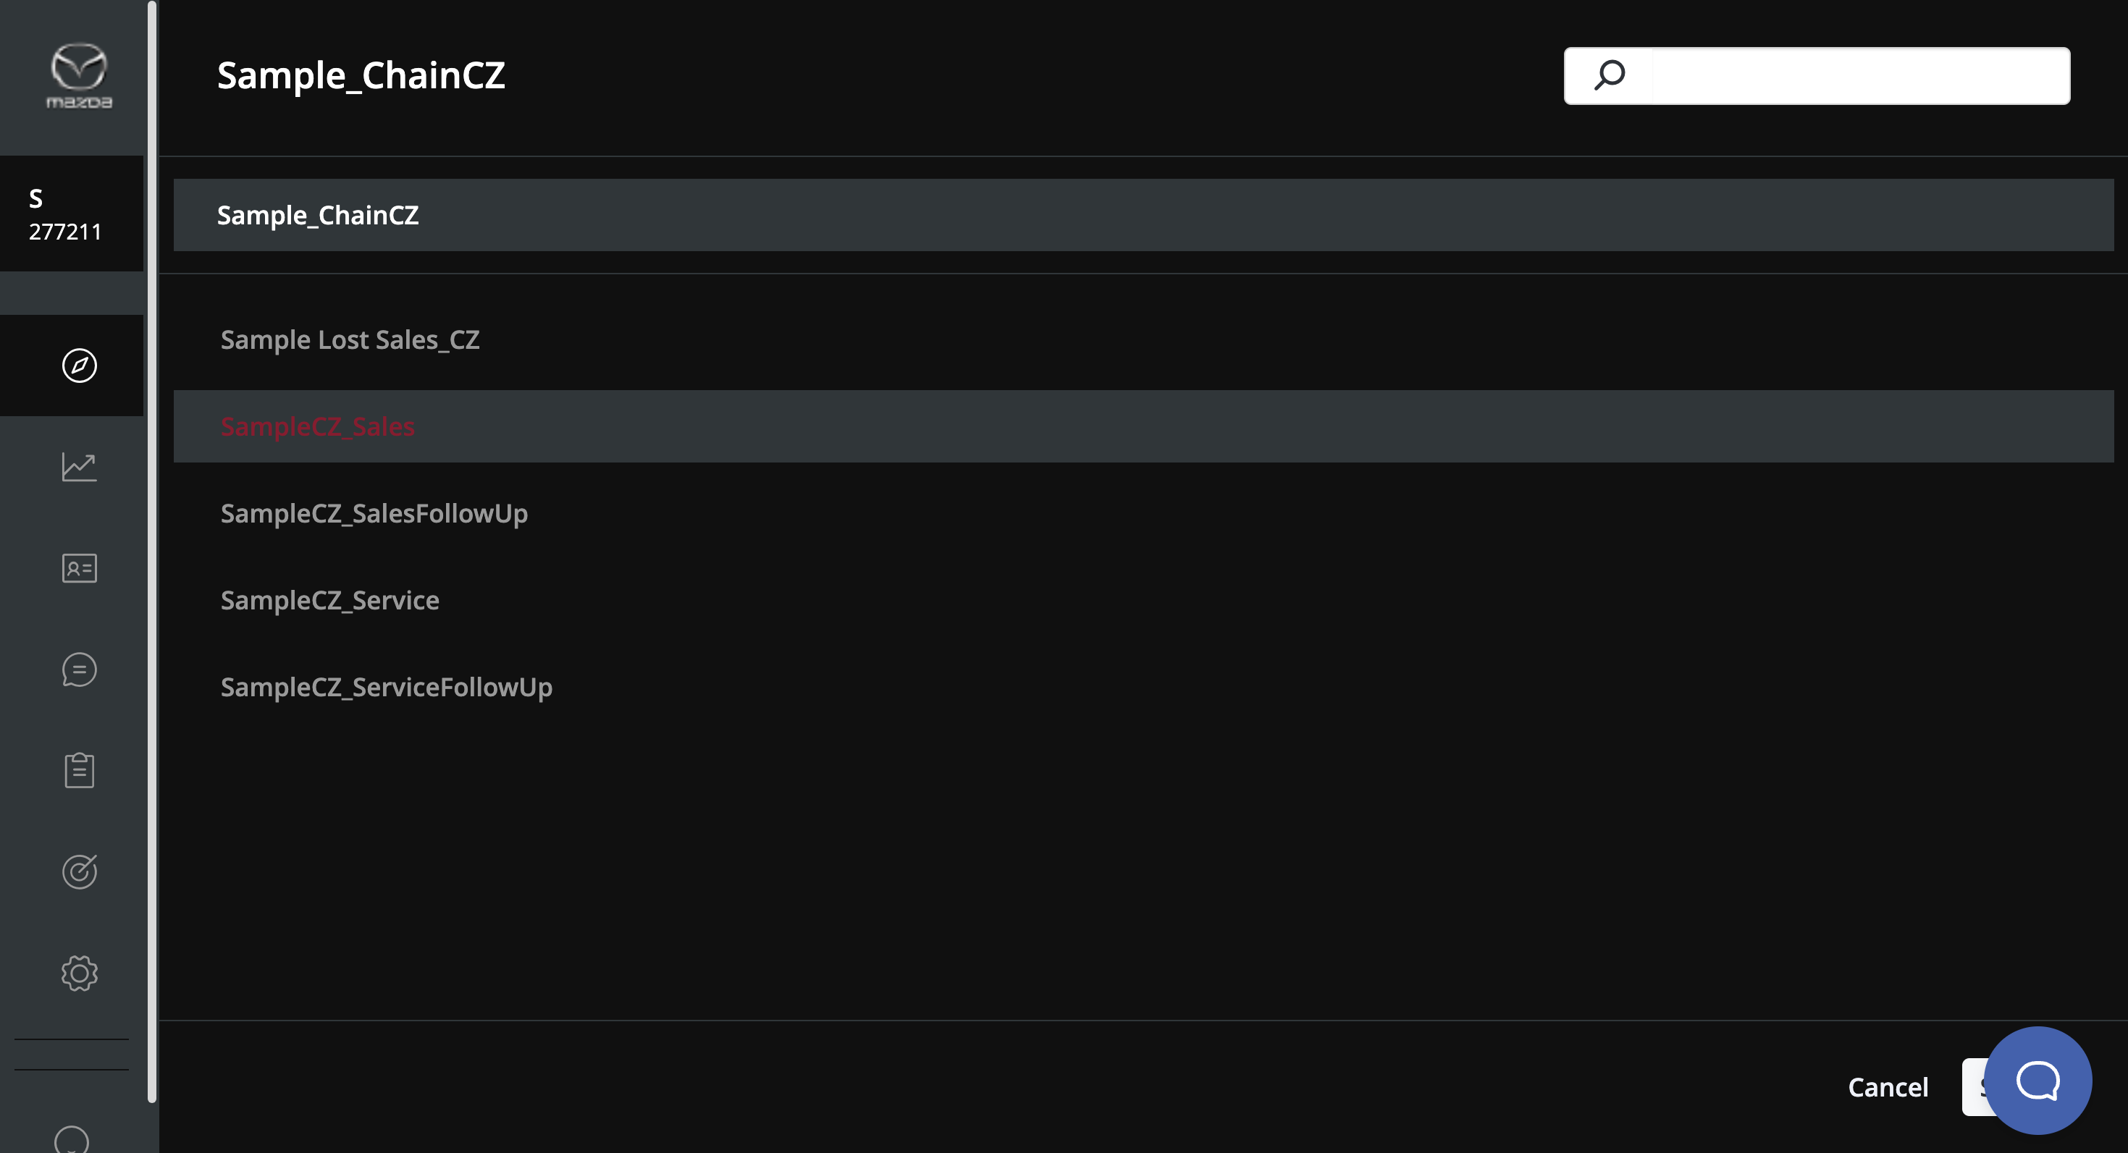Open the contact card icon
This screenshot has width=2128, height=1153.
80,568
